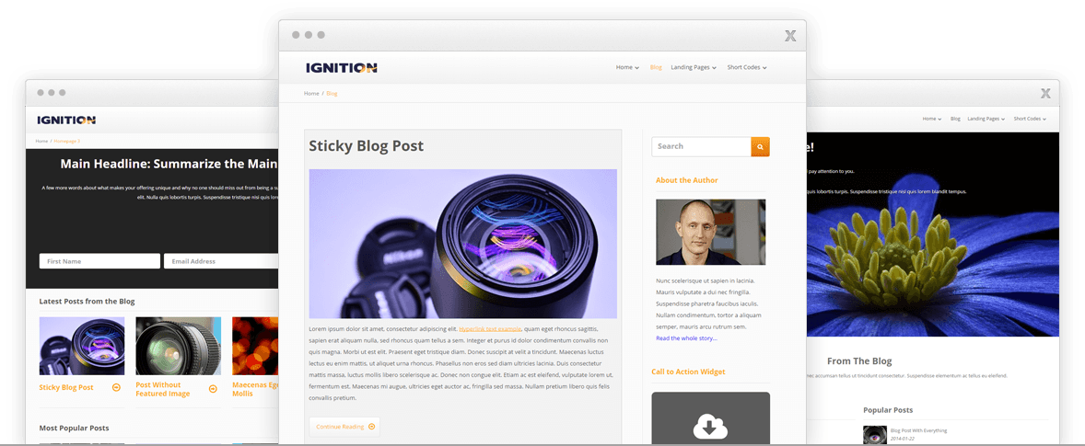Click the IGNITION logo in center window
The width and height of the screenshot is (1085, 446).
(x=341, y=68)
